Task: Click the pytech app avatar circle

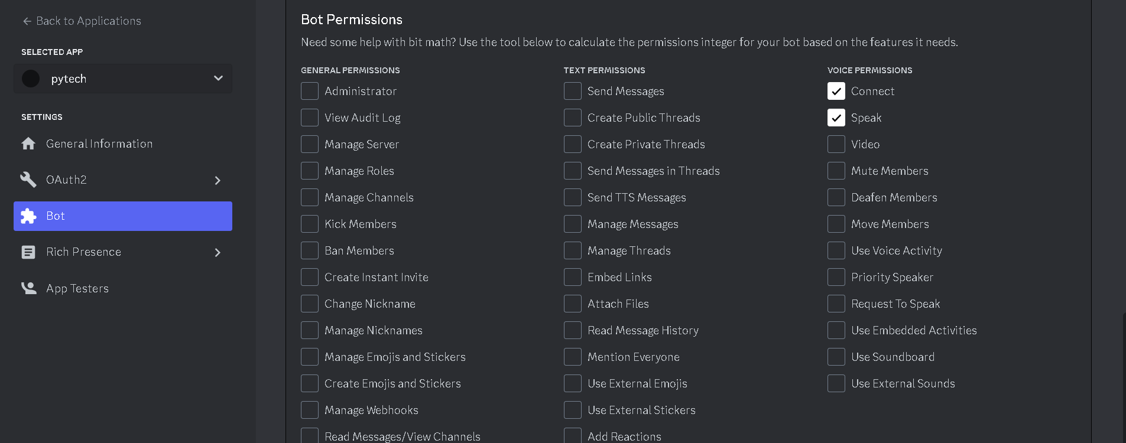Action: click(30, 78)
